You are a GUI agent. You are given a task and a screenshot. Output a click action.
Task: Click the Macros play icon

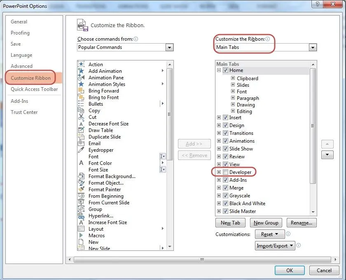[81, 235]
